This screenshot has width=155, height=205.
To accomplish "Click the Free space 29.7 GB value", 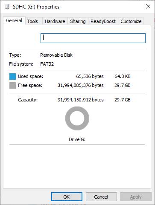I will point(123,85).
